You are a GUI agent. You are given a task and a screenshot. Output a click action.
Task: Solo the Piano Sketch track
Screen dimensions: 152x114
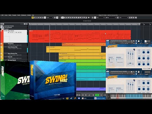(7, 31)
